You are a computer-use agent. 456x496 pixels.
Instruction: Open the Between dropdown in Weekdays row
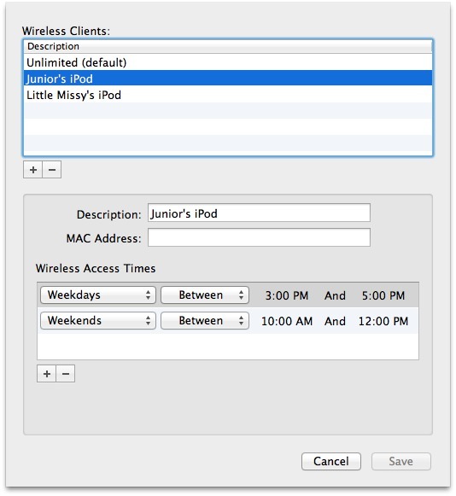point(205,295)
